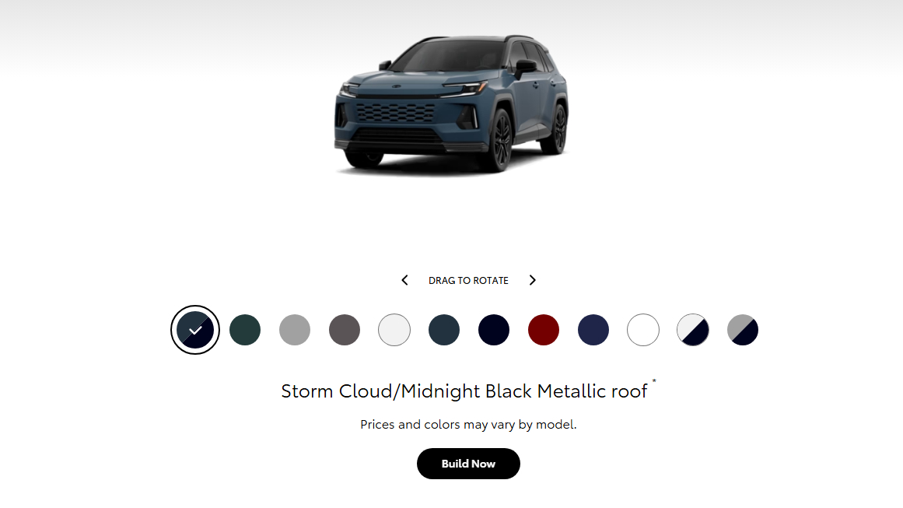Click the right rotate arrow

533,281
